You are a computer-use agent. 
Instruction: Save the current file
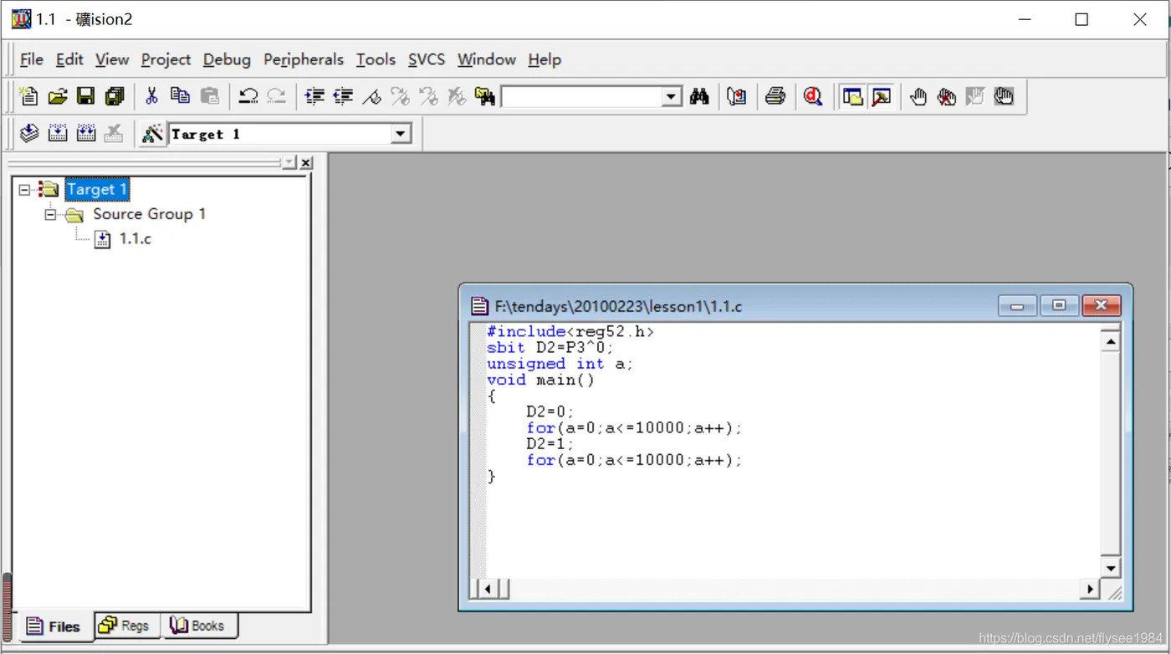pyautogui.click(x=85, y=96)
